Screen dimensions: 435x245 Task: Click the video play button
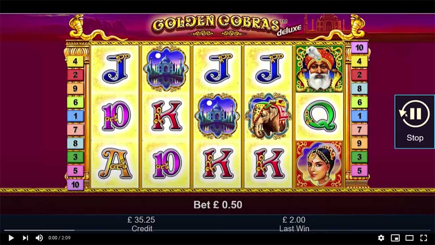tap(11, 238)
